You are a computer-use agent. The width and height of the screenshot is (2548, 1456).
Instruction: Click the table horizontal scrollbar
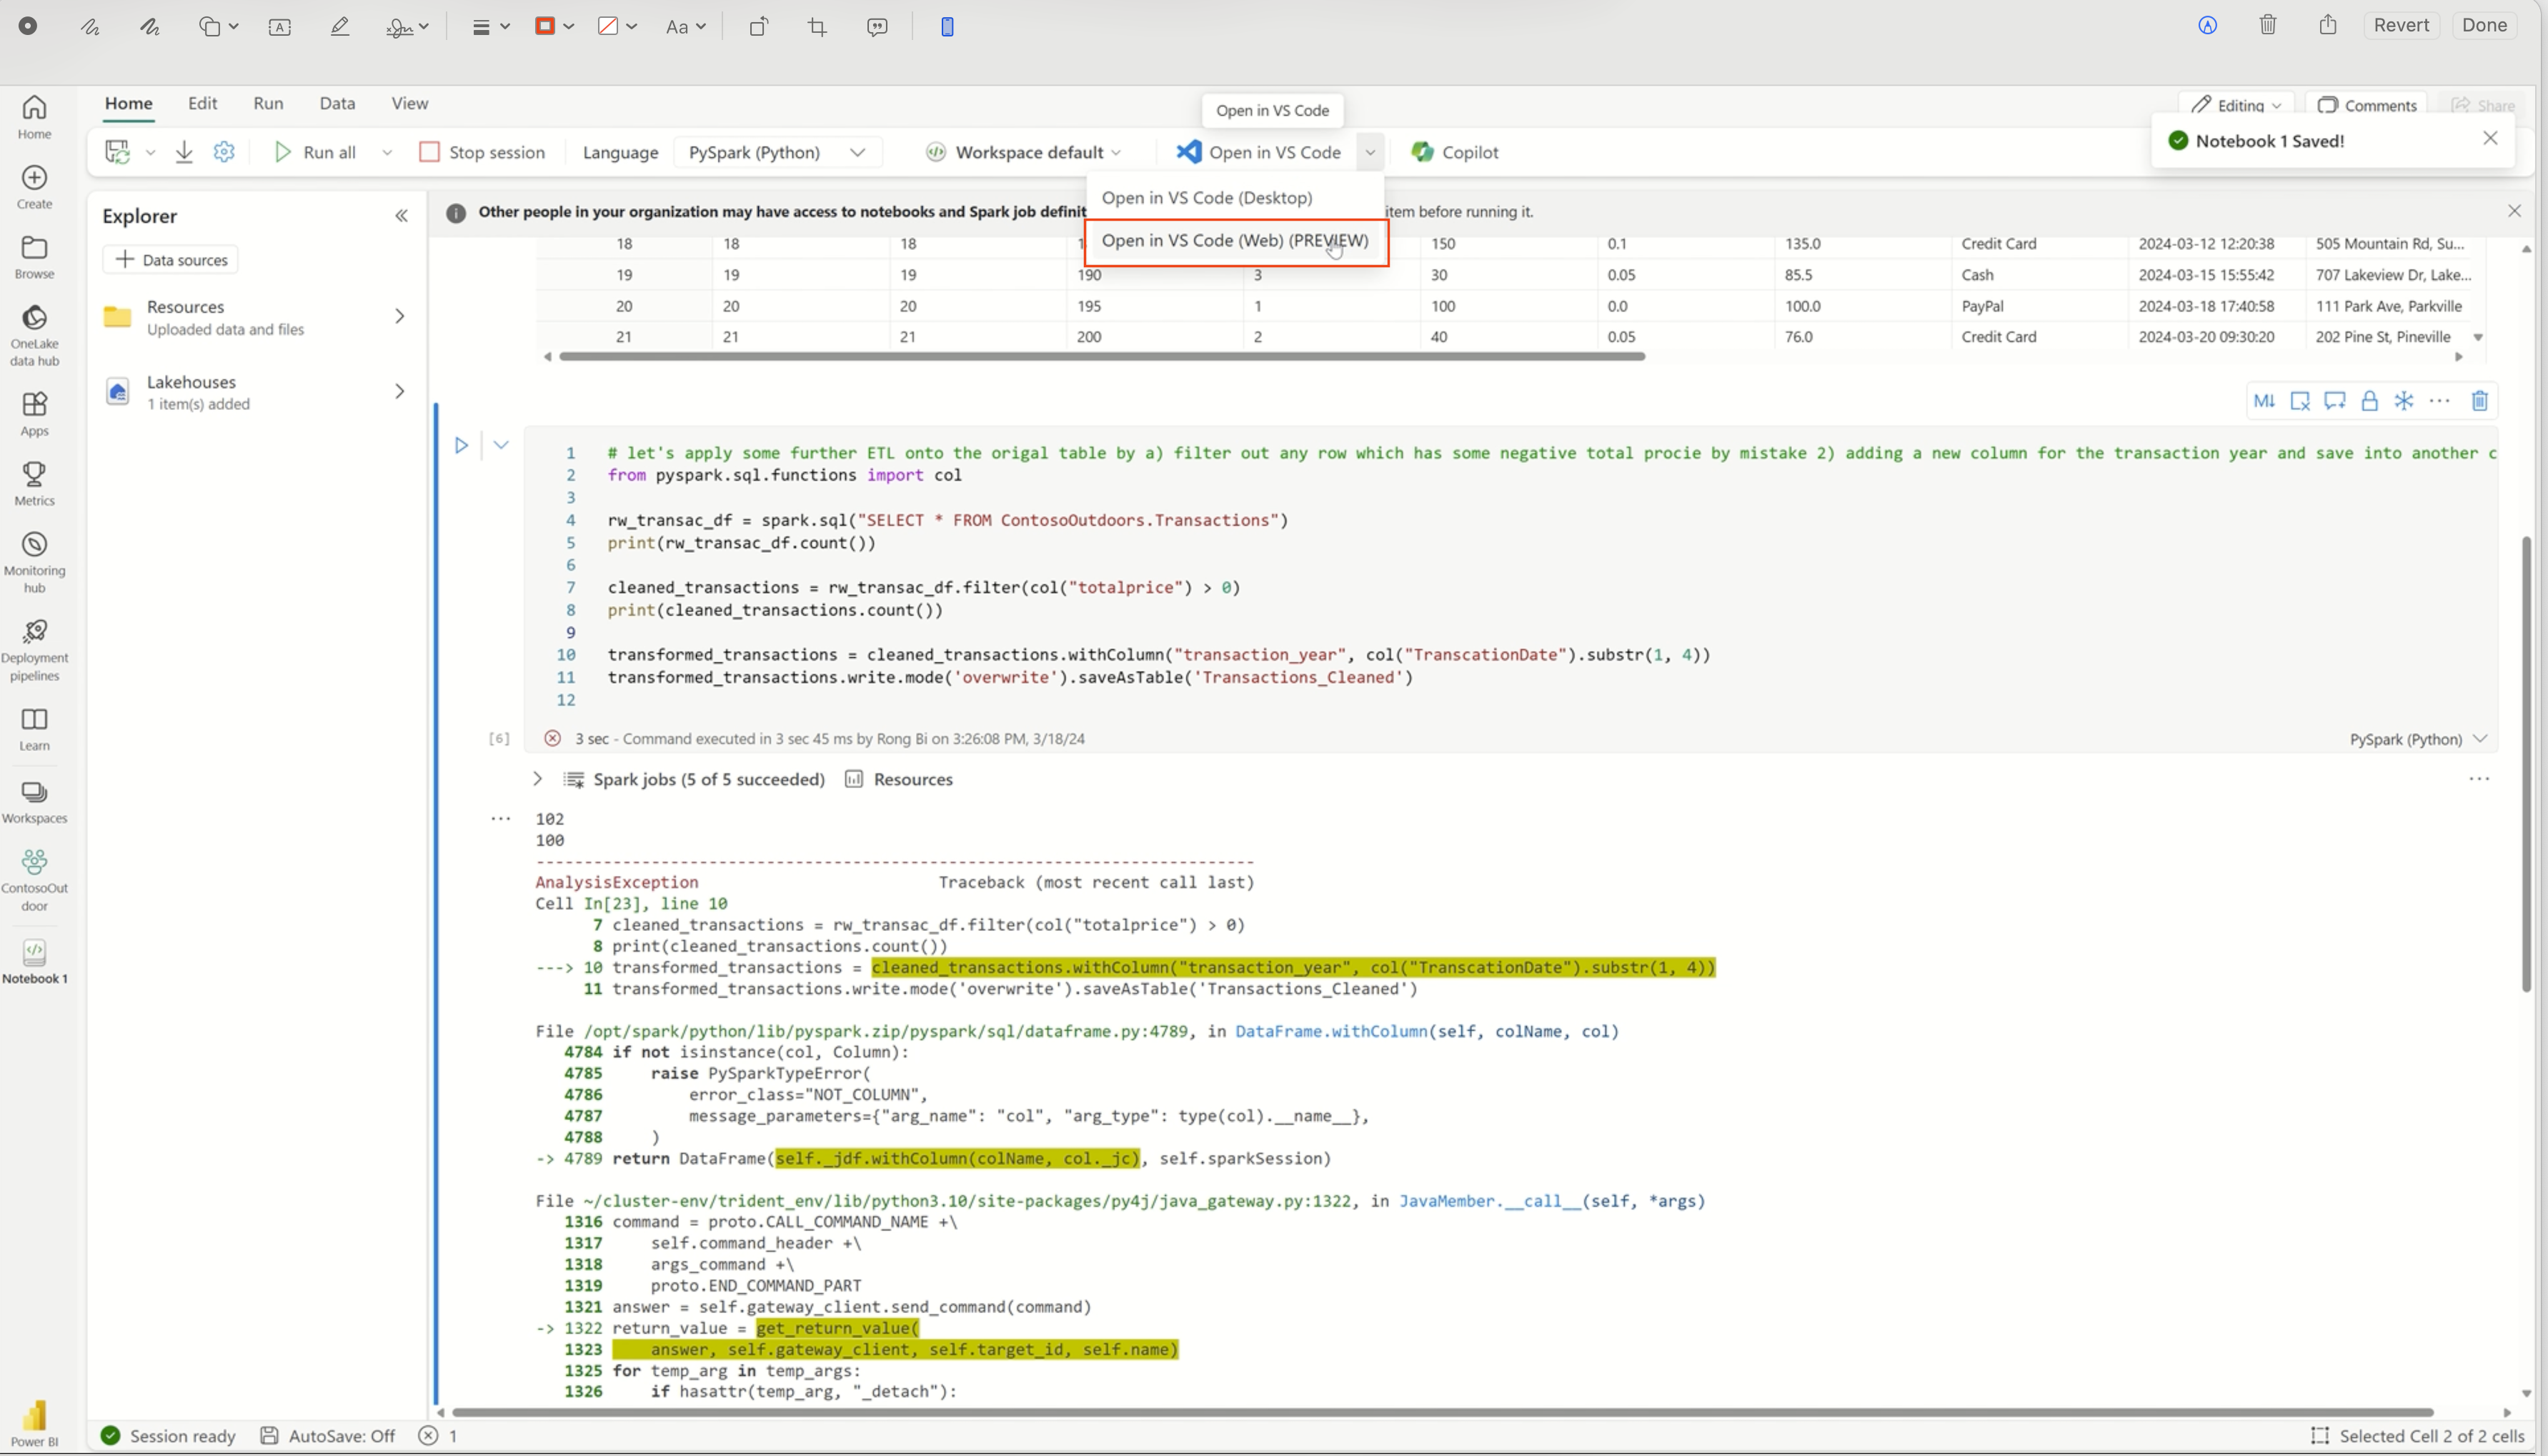1102,356
